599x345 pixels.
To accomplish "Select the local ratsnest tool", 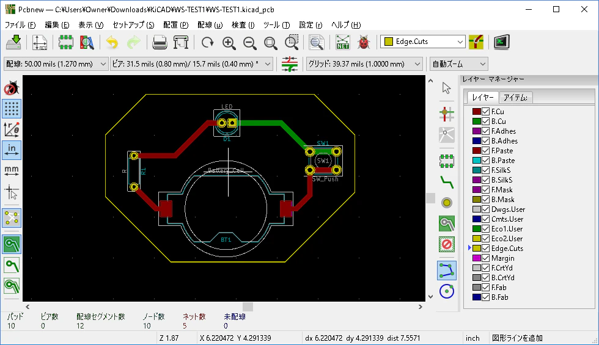I will click(447, 135).
